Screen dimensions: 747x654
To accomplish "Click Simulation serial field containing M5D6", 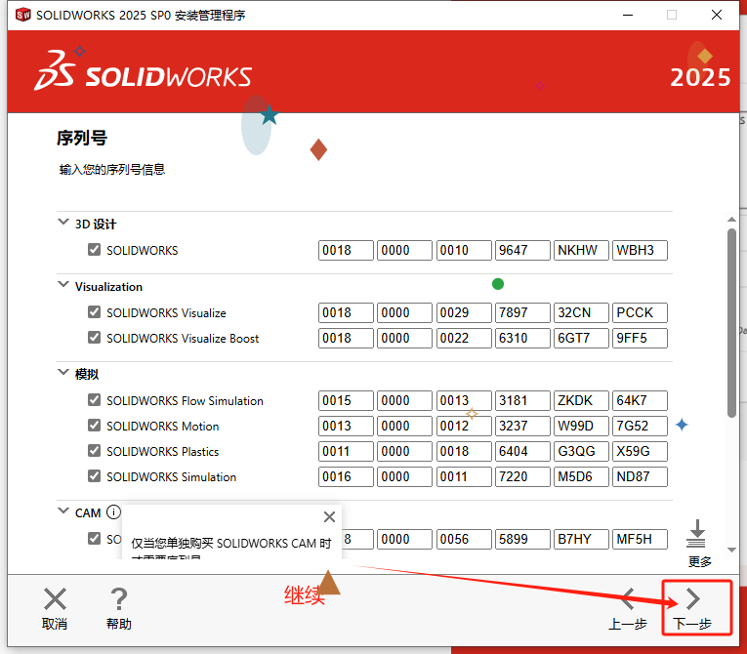I will click(581, 476).
